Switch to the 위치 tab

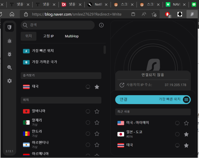(29, 36)
